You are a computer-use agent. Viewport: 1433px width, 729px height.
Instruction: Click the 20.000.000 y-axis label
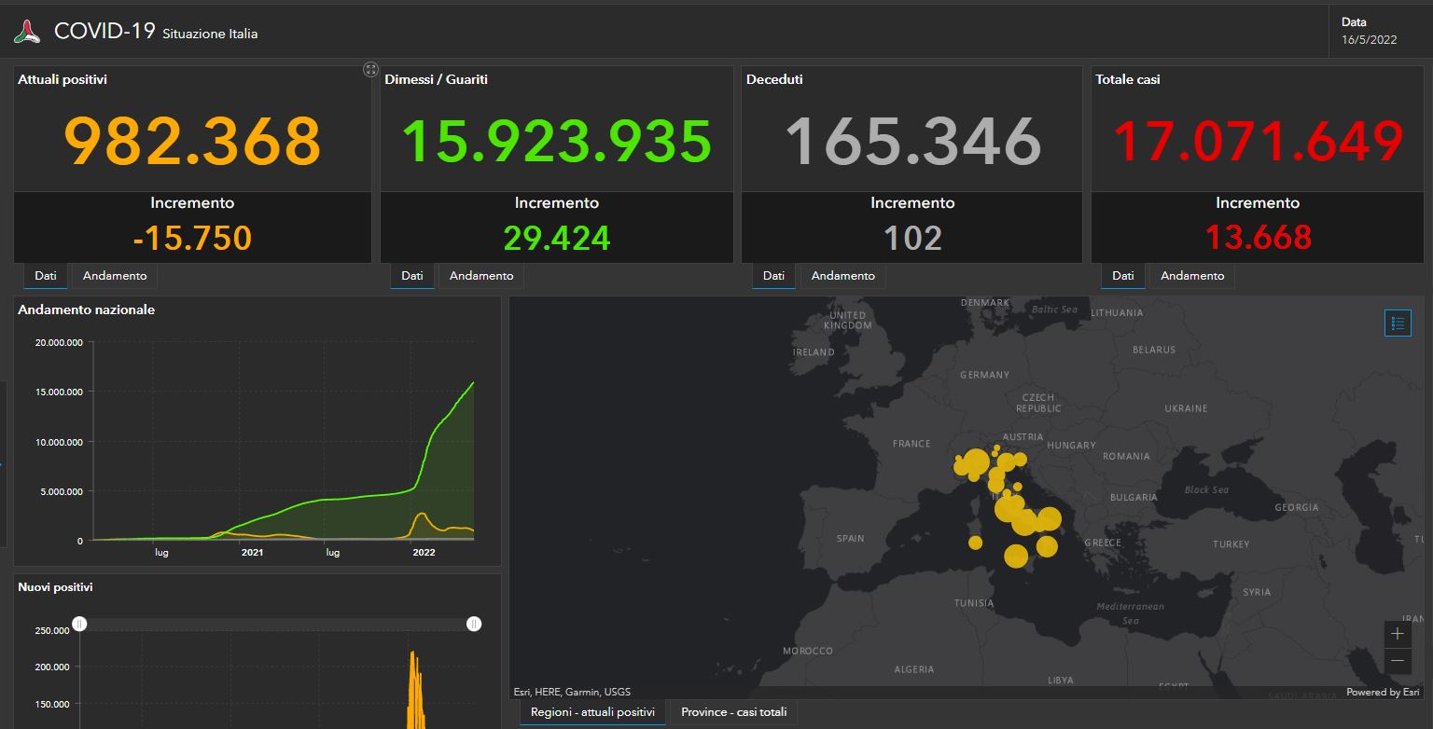(x=59, y=342)
